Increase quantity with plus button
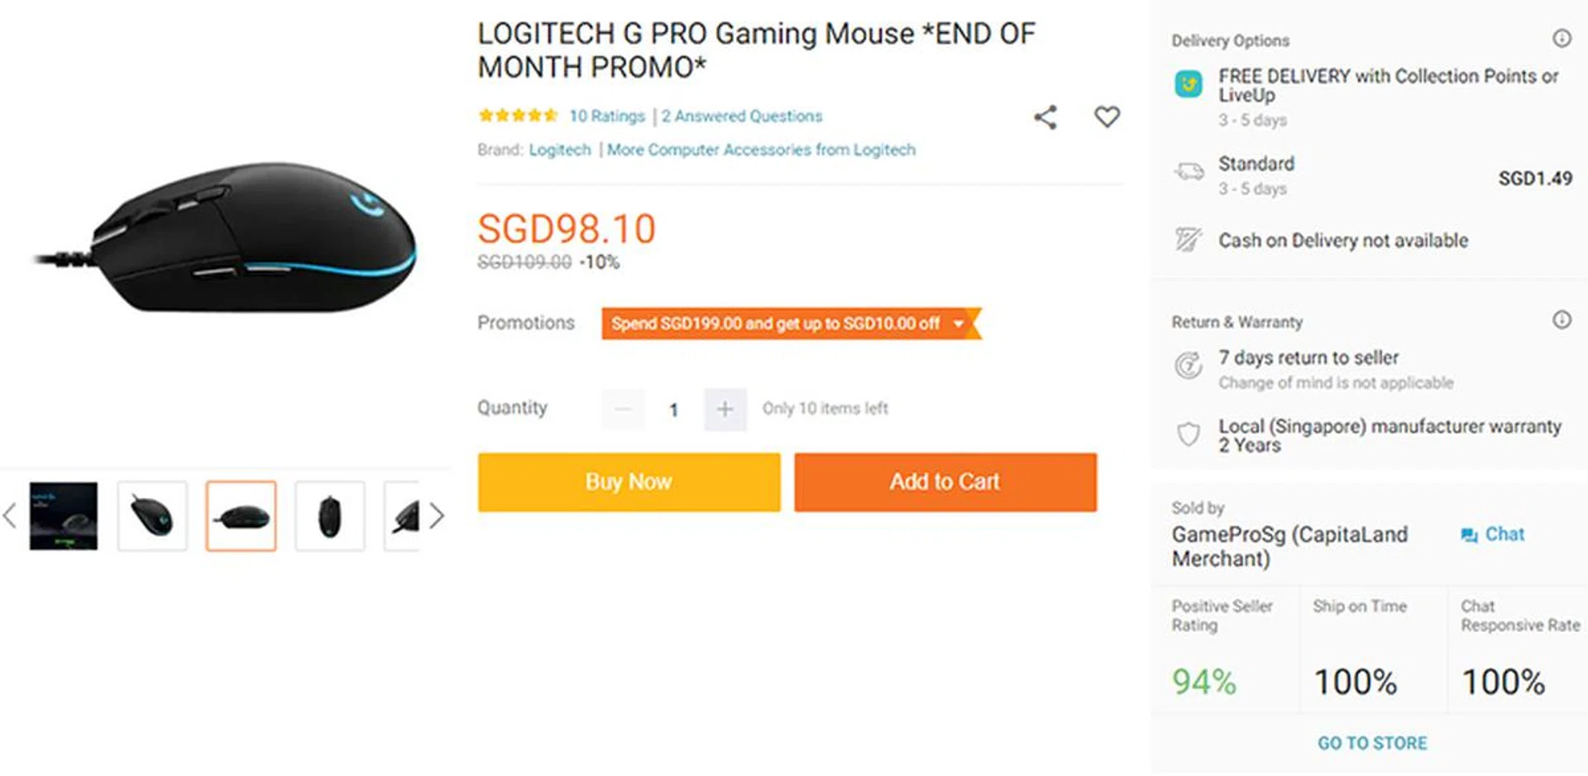Screen dimensions: 1588x776 (x=725, y=410)
